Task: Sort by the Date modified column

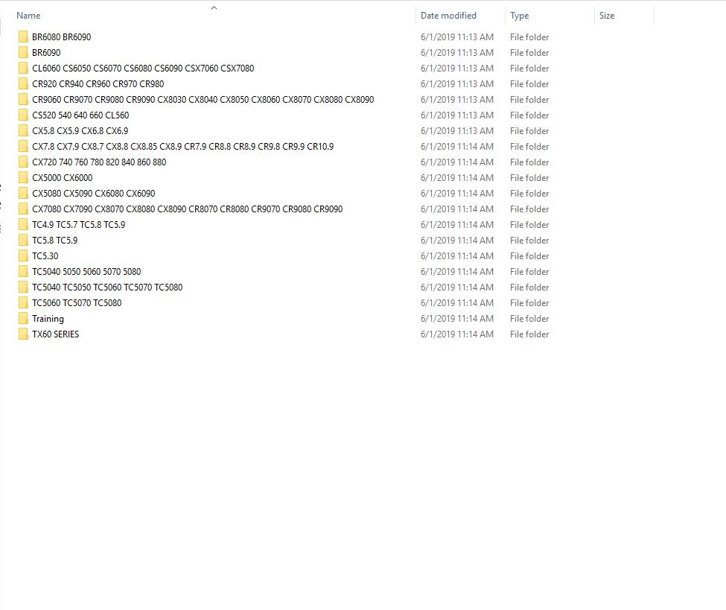Action: (448, 16)
